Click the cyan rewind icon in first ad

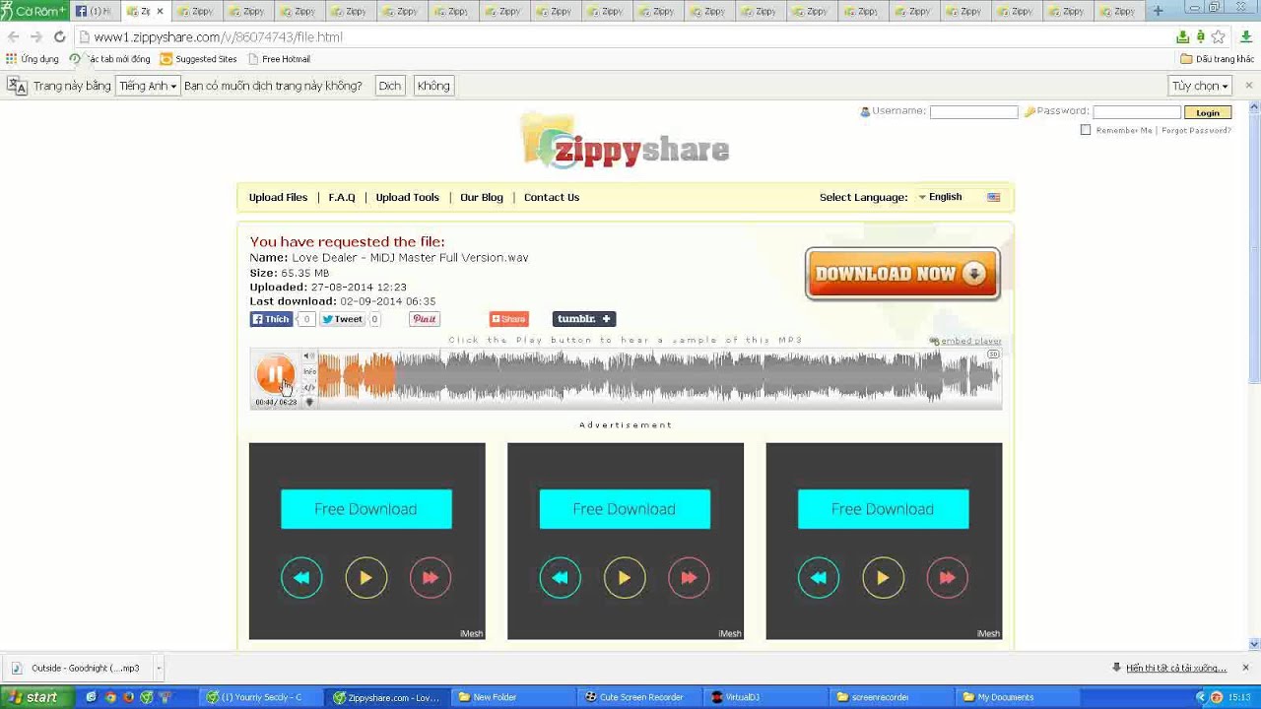coord(301,578)
